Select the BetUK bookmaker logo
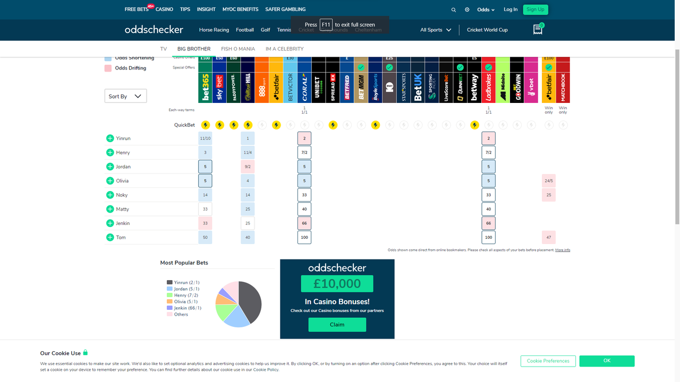 [418, 88]
